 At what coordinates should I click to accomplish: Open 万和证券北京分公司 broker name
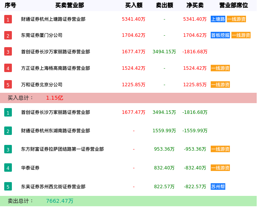42,85
